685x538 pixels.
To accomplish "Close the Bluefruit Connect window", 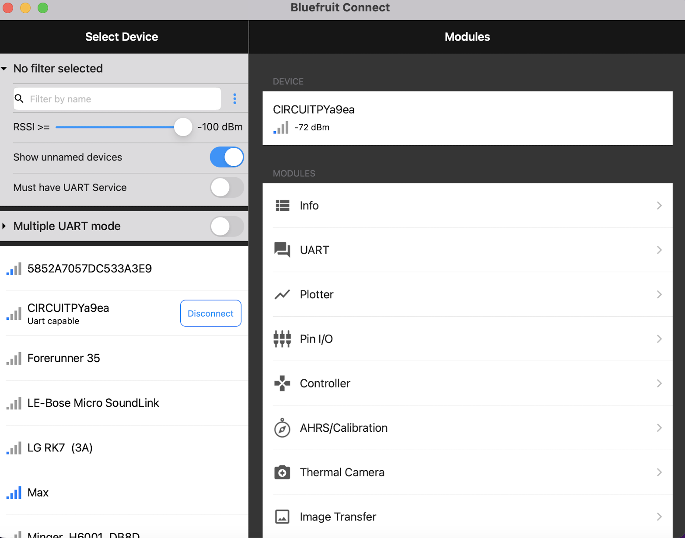I will pyautogui.click(x=8, y=8).
